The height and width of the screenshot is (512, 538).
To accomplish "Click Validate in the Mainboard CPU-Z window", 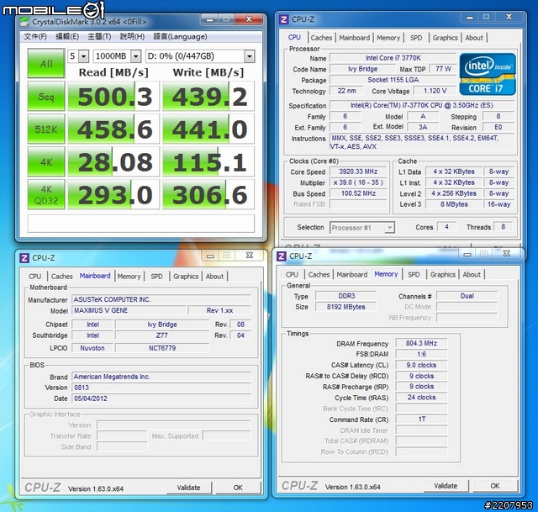I will tap(188, 488).
